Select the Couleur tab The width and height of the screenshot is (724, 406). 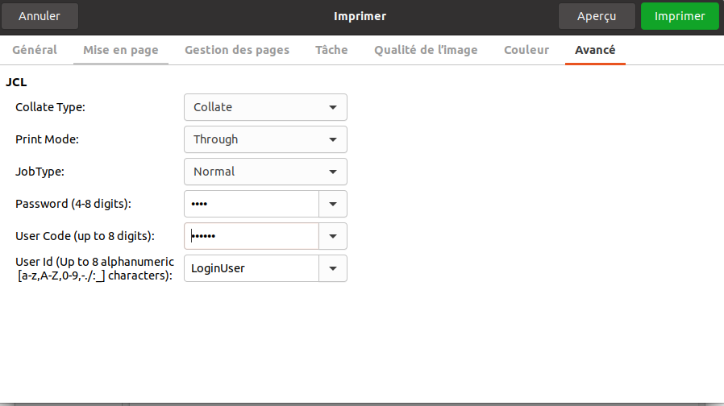click(x=526, y=50)
